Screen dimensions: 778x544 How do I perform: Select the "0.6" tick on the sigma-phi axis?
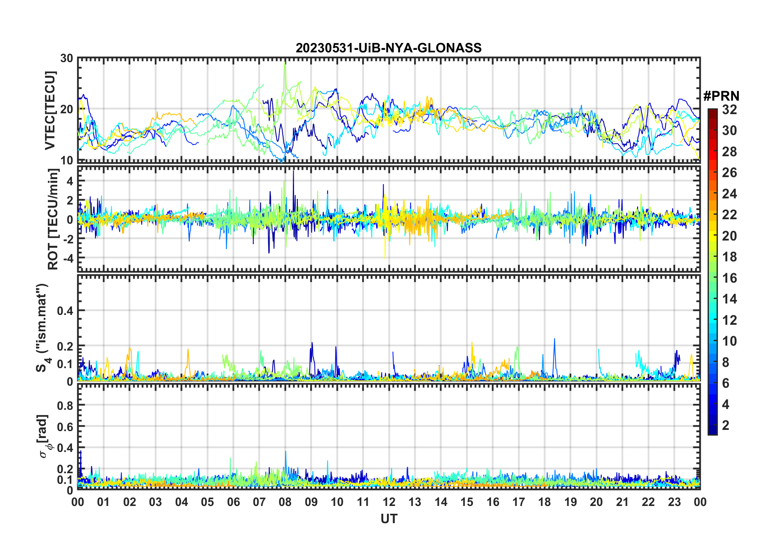click(65, 427)
